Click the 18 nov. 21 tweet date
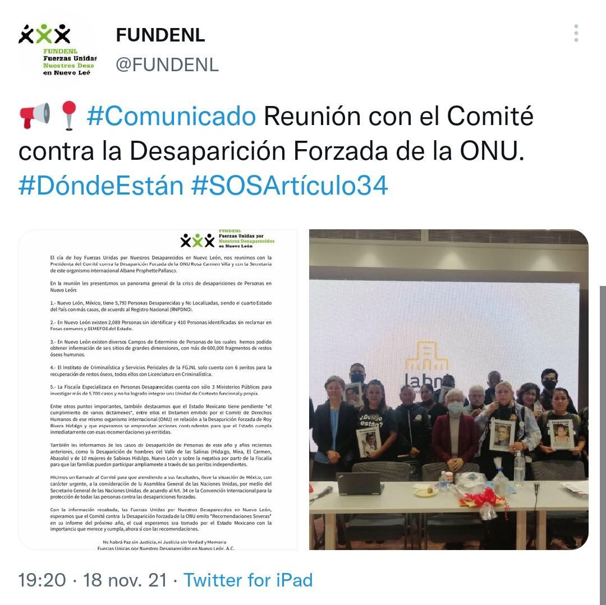The height and width of the screenshot is (605, 606). (125, 580)
